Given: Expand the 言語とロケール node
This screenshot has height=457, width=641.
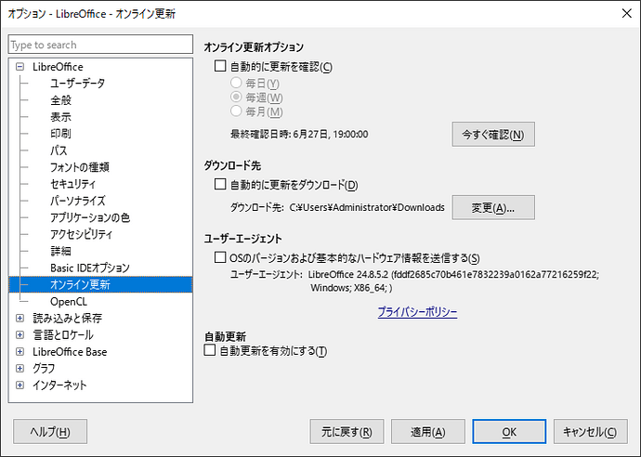Looking at the screenshot, I should [20, 334].
